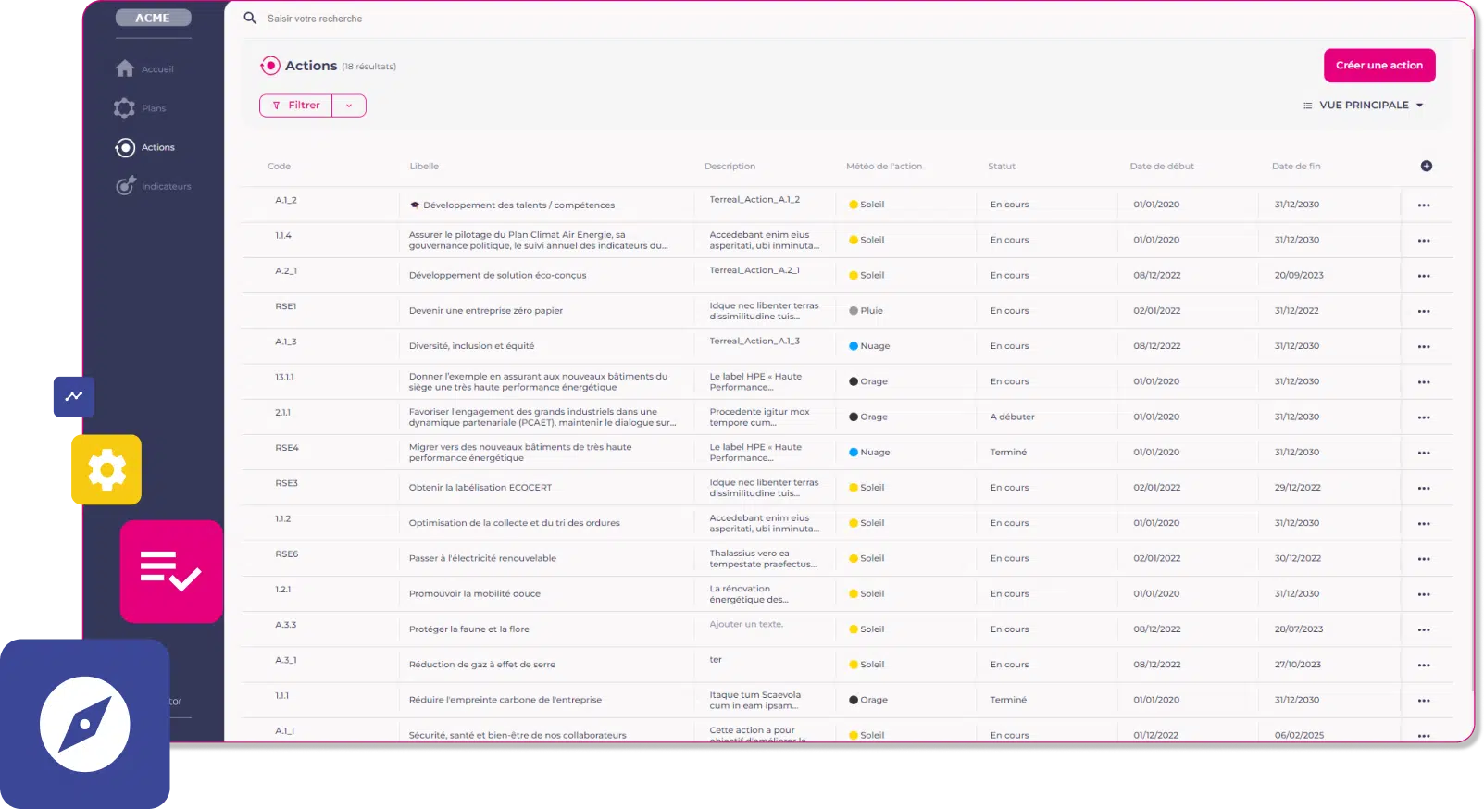Open row menu for Passer à l'électricité renouvelable

tap(1424, 559)
